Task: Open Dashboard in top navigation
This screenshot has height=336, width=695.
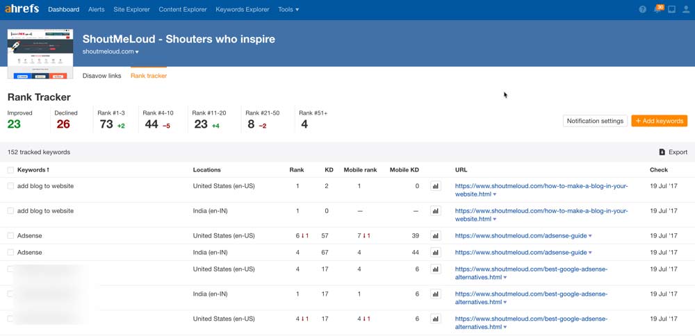Action: tap(64, 9)
